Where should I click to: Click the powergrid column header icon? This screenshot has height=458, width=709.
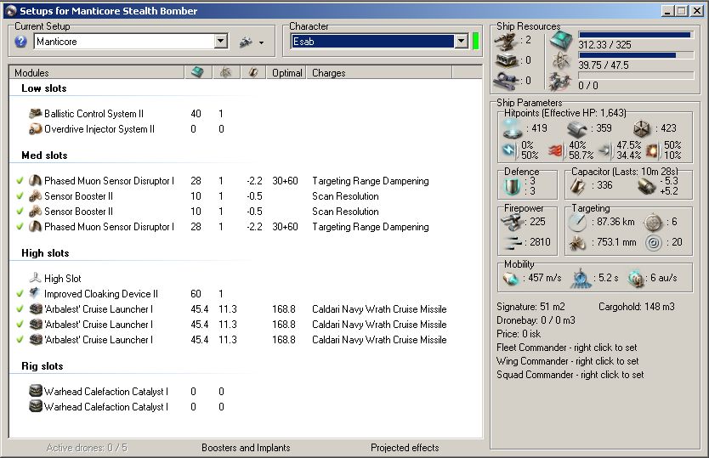click(225, 72)
